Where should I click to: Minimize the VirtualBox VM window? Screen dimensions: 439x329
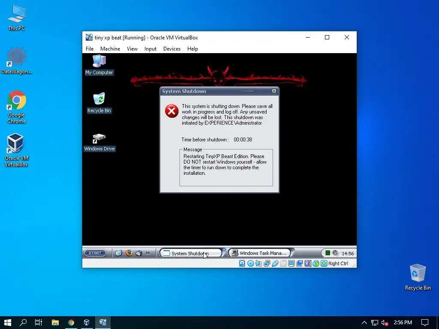coord(308,37)
